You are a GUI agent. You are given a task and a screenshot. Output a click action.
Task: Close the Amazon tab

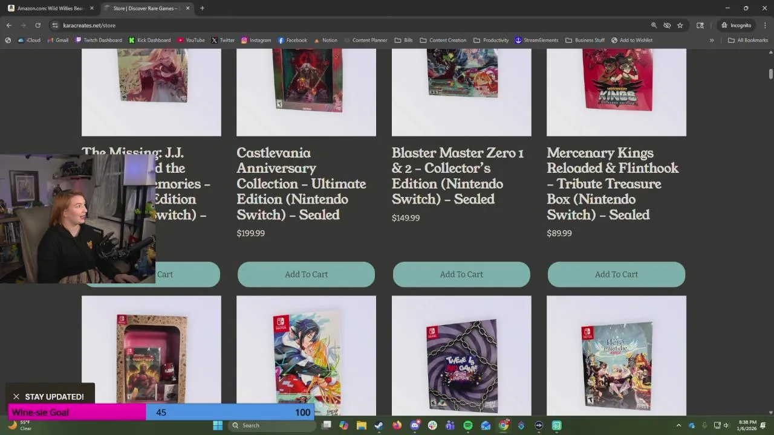click(92, 8)
